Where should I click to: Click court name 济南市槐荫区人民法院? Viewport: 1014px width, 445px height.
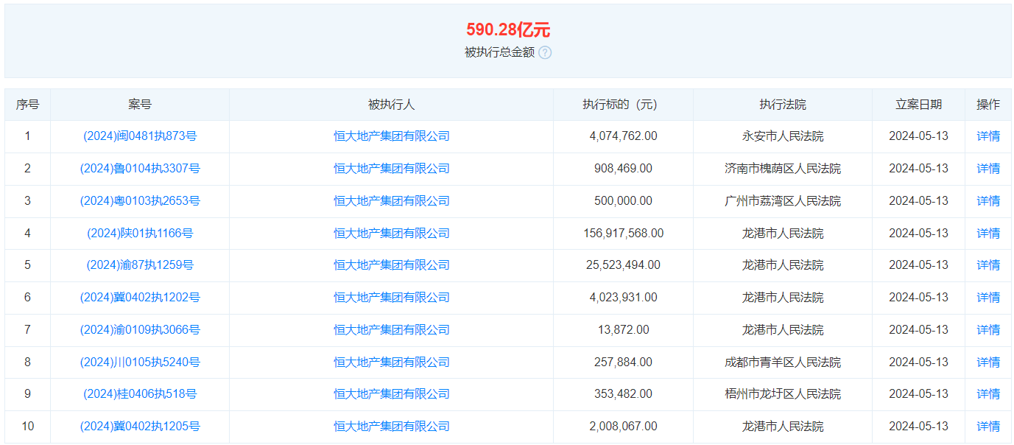pos(783,169)
